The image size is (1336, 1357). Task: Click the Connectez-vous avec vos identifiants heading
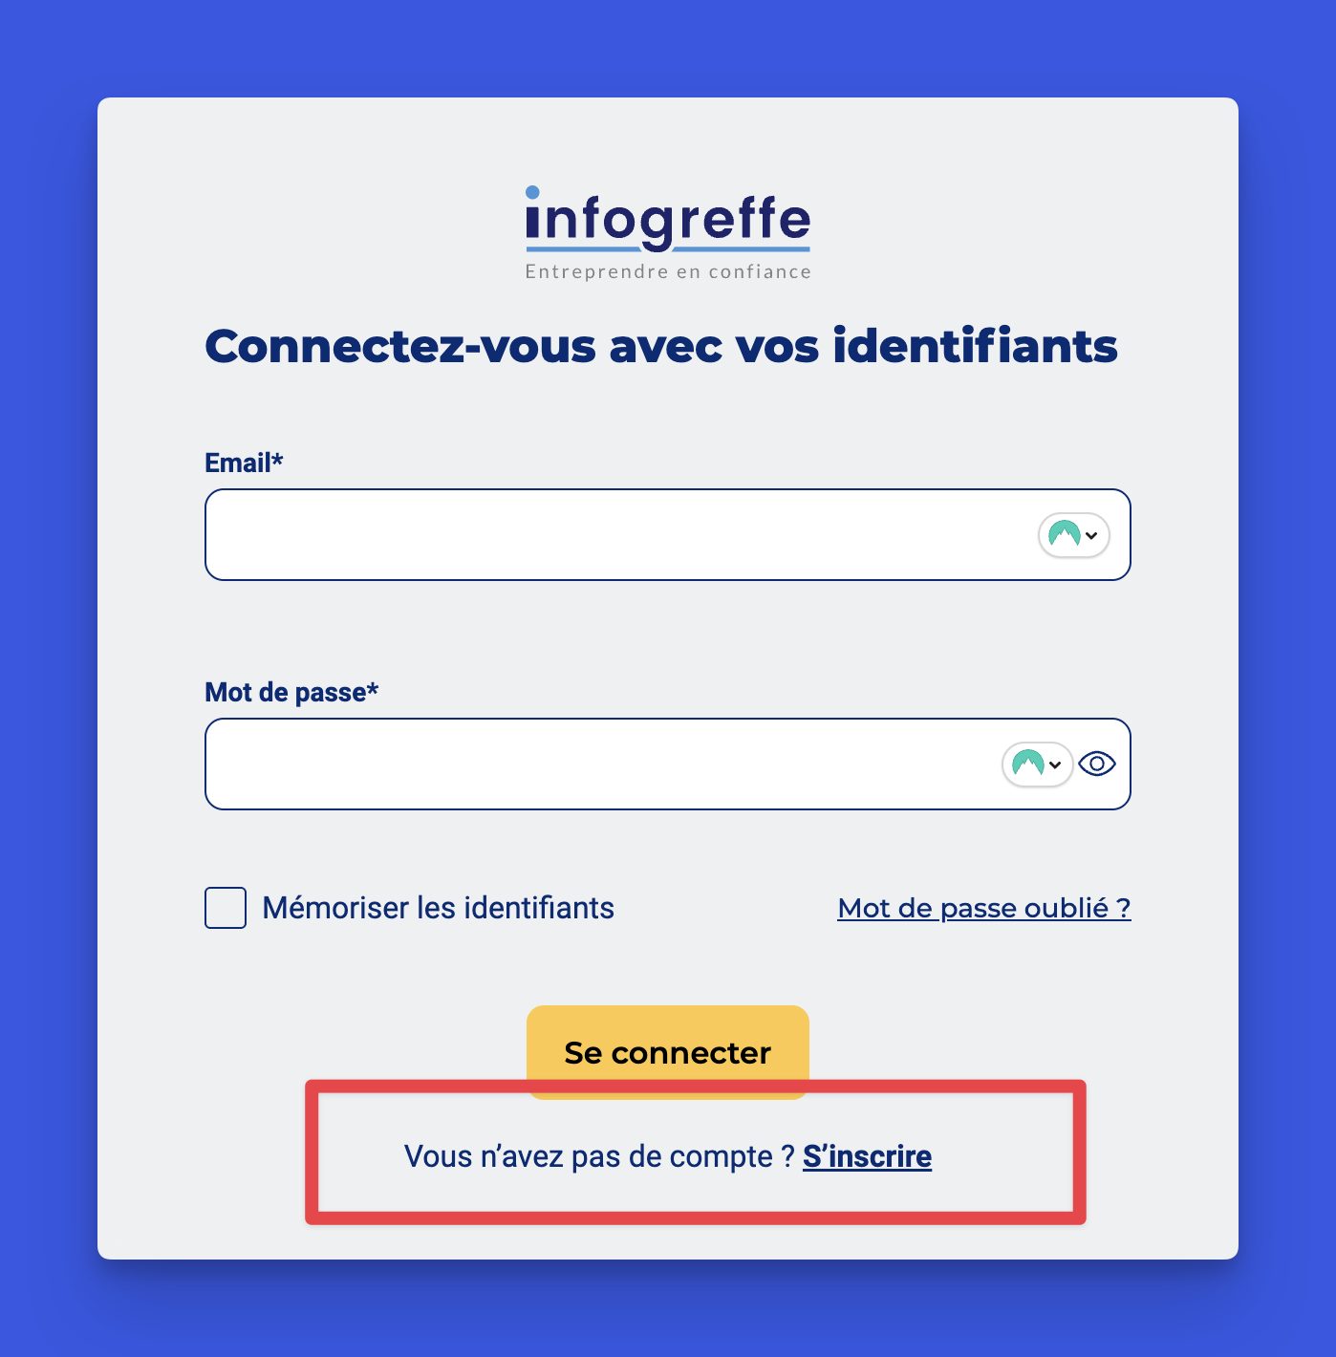click(x=660, y=346)
